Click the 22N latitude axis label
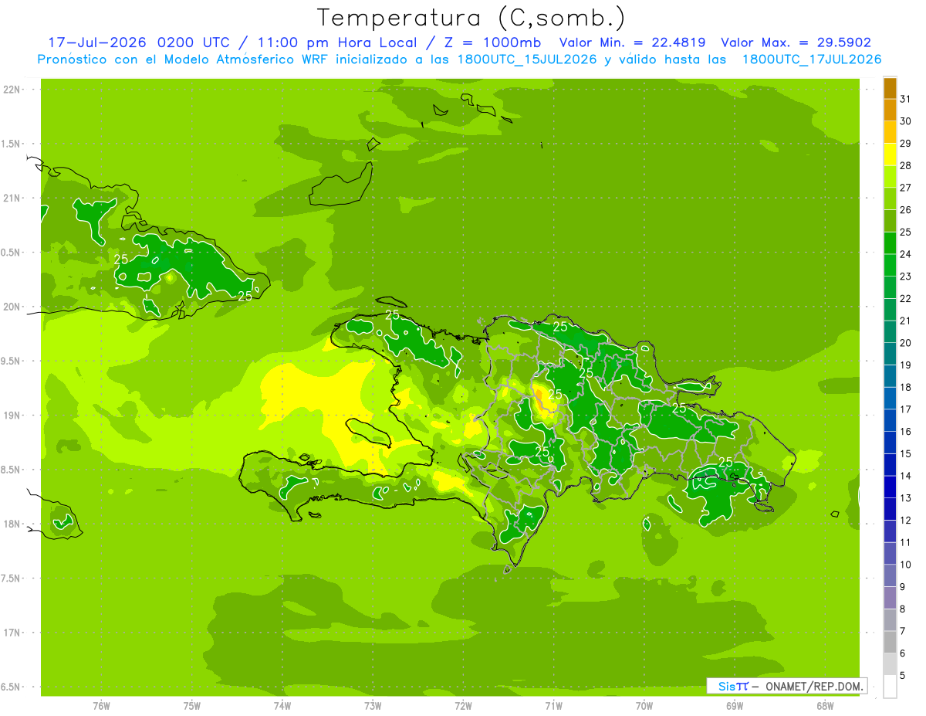This screenshot has width=926, height=716. coord(13,90)
